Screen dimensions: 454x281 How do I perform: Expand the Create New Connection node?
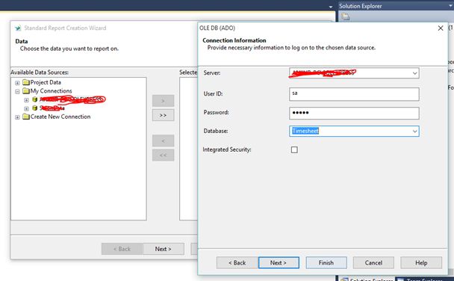tap(17, 117)
